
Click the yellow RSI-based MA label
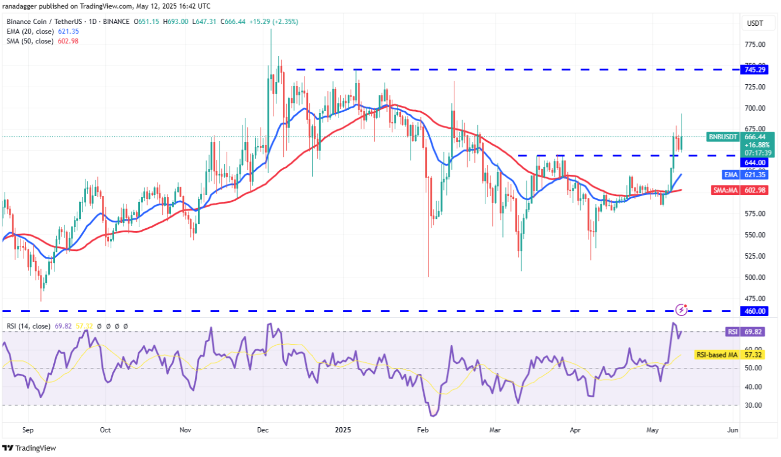[x=716, y=355]
